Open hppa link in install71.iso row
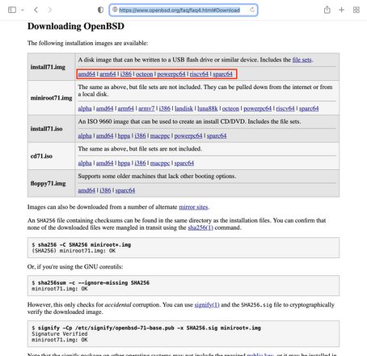This screenshot has width=367, height=356. (124, 136)
